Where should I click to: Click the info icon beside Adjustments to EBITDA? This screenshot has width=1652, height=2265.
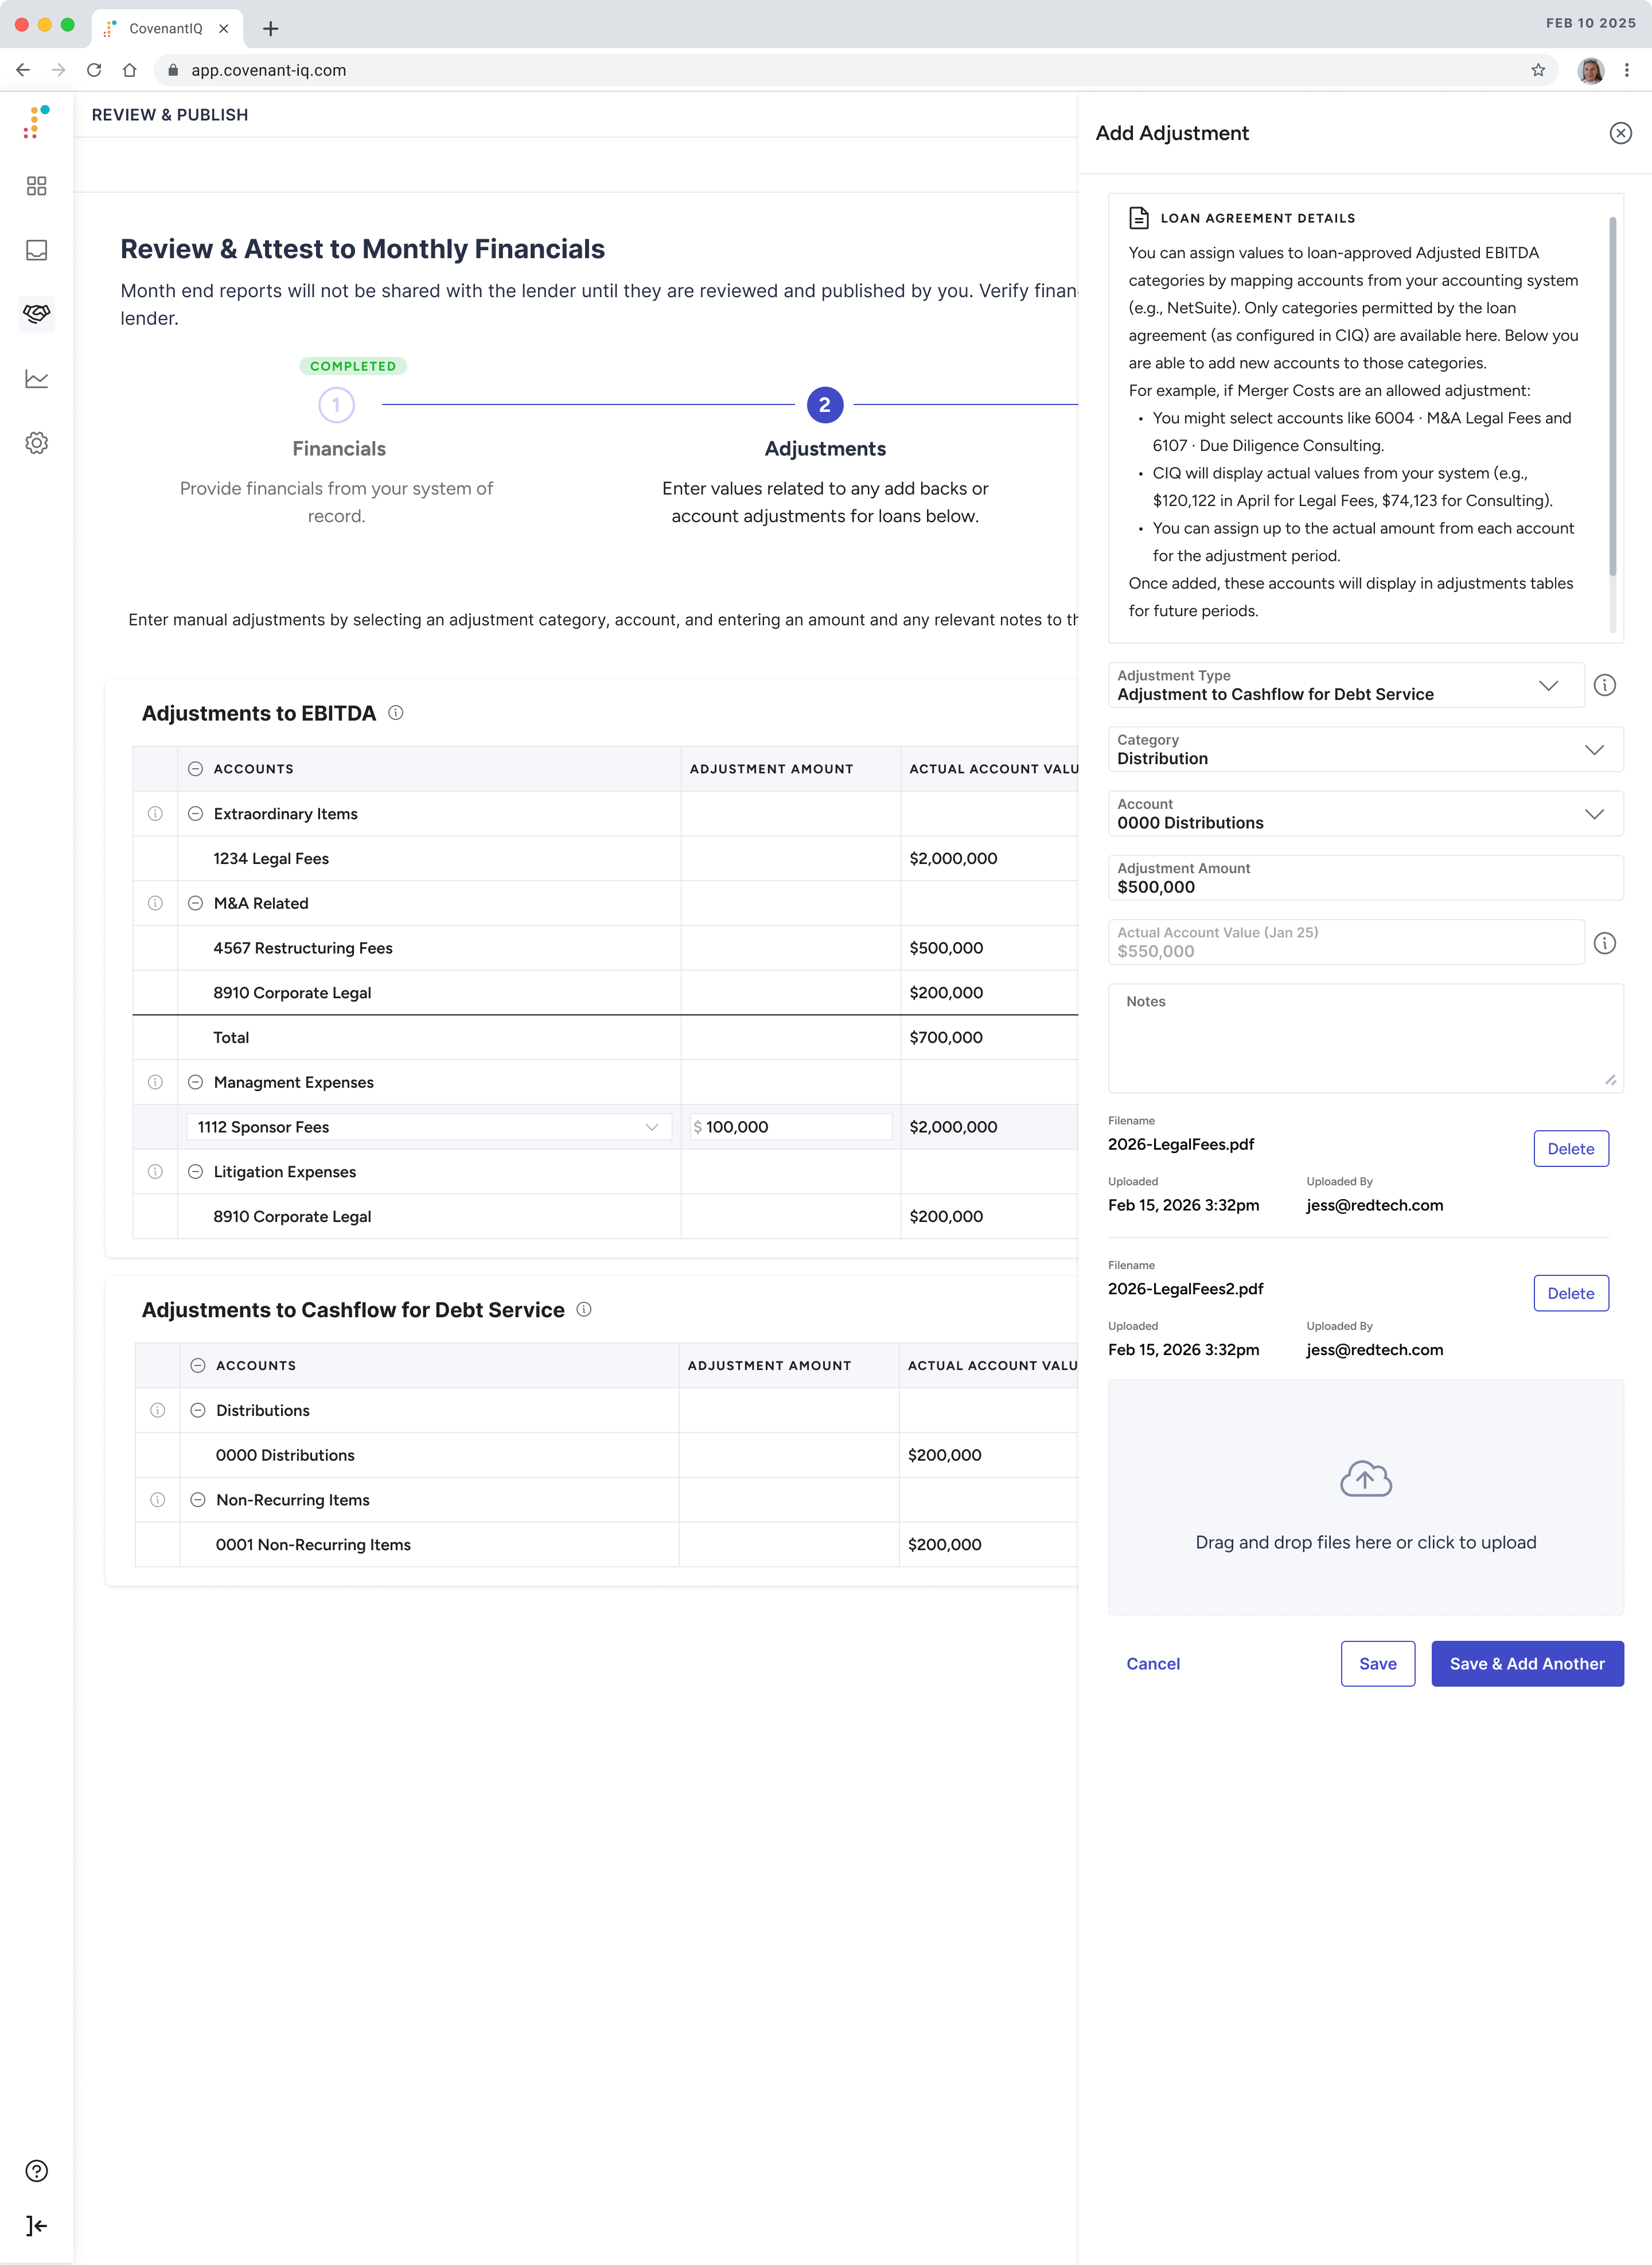(x=396, y=713)
